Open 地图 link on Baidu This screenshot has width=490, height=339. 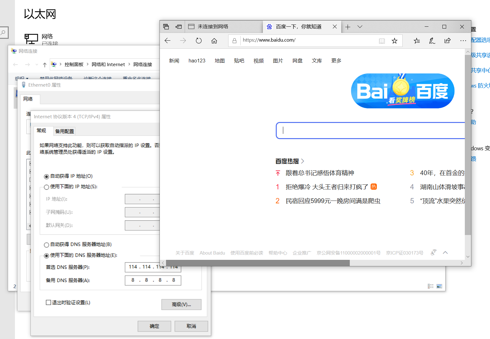(x=220, y=61)
